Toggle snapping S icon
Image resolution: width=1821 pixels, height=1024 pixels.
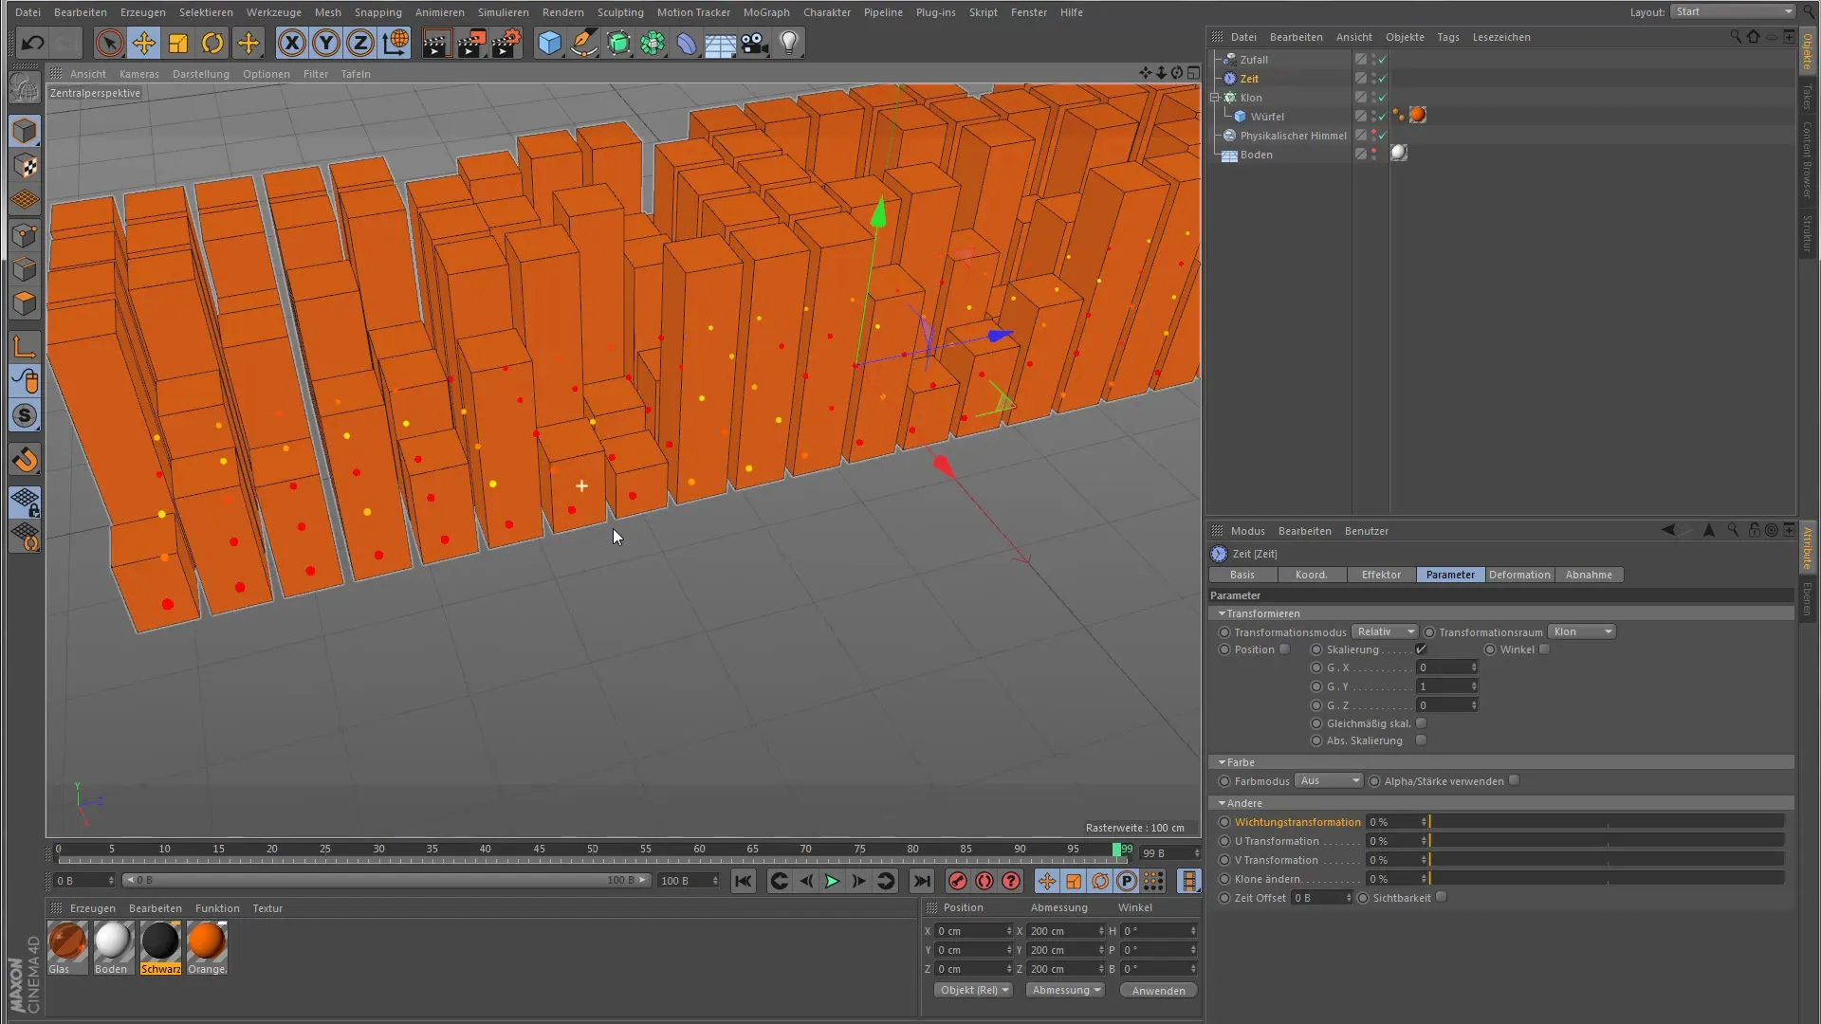click(x=25, y=415)
